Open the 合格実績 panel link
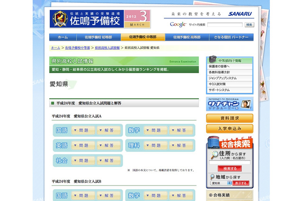 [230, 195]
